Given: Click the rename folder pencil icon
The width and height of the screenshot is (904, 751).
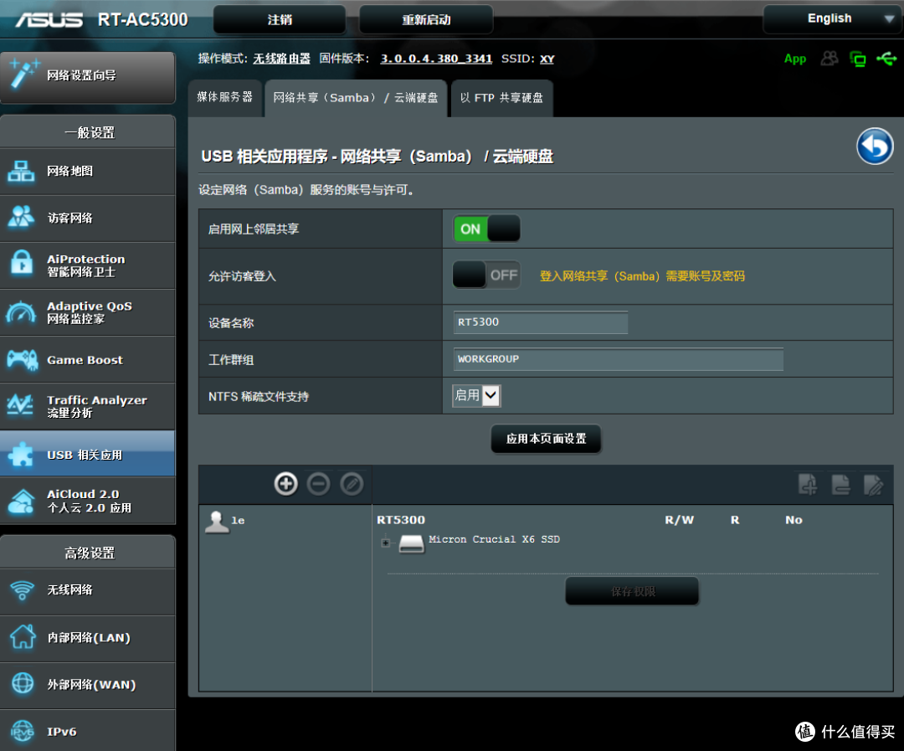Looking at the screenshot, I should coord(873,485).
